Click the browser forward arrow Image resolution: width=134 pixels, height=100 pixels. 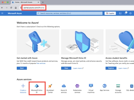6,8
